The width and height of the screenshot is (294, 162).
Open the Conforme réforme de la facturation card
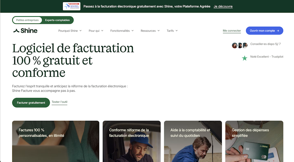coord(131,141)
